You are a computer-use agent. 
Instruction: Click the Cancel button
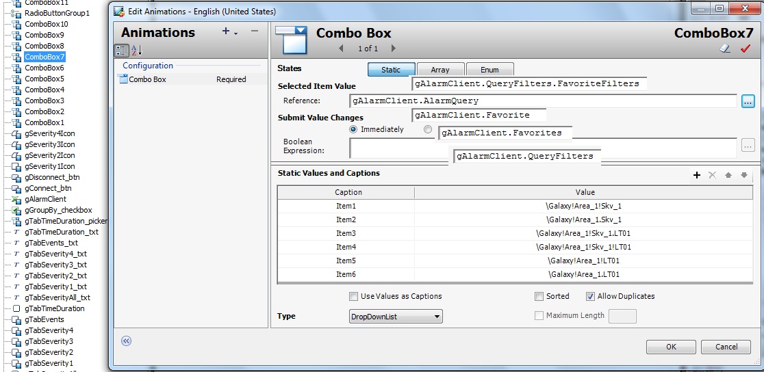tap(726, 347)
